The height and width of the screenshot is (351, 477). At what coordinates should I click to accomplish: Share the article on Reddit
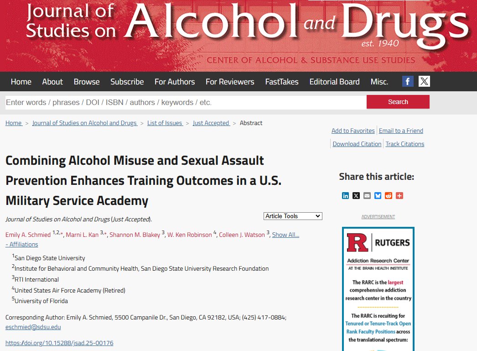point(388,195)
